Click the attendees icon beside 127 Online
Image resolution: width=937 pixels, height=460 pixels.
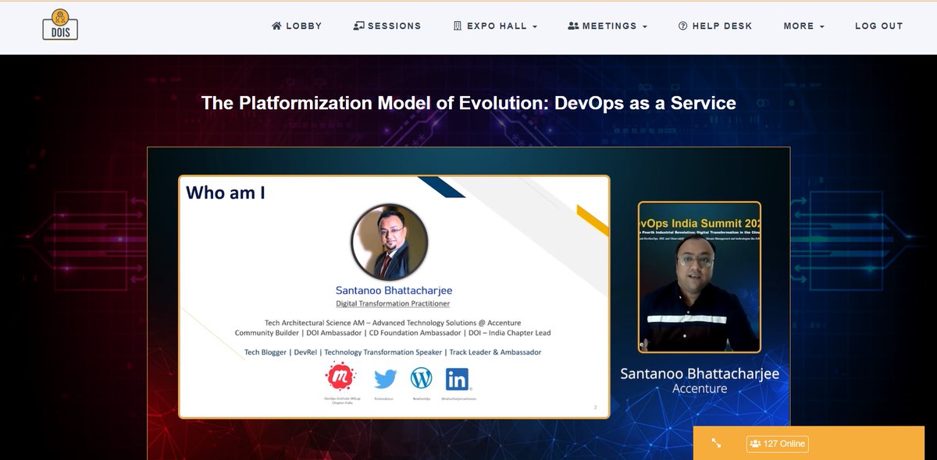pos(754,443)
